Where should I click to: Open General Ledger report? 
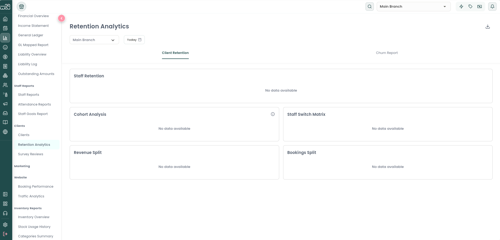coord(30,35)
